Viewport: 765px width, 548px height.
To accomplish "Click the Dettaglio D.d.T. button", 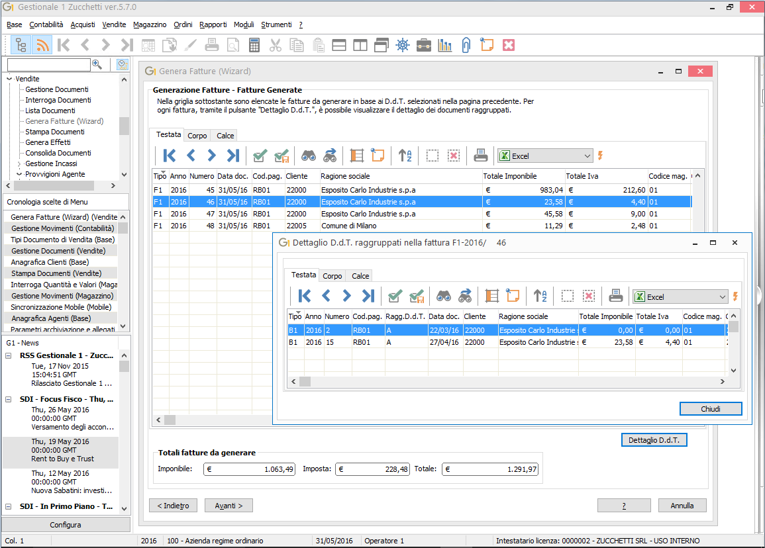I will [x=654, y=440].
